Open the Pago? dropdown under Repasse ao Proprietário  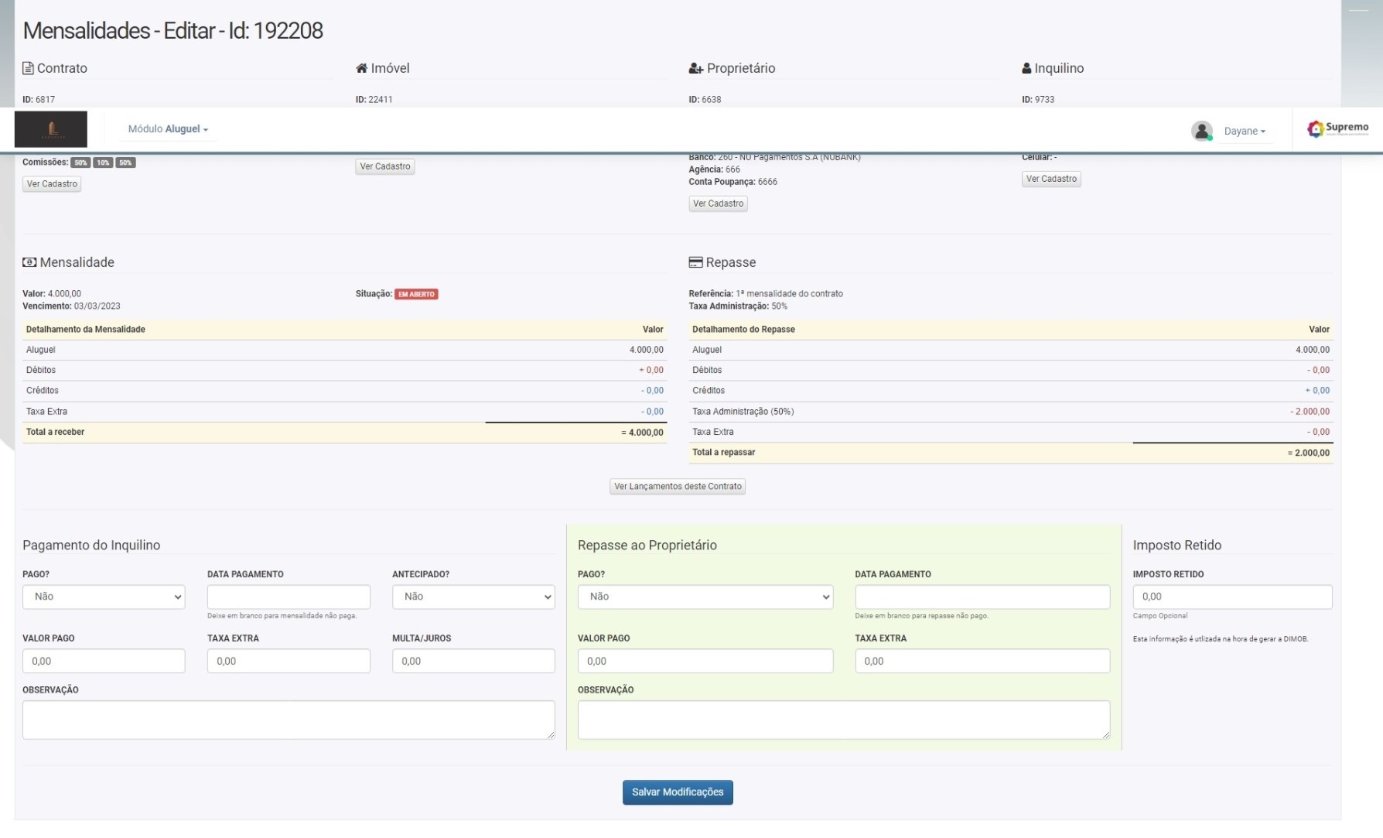pyautogui.click(x=705, y=597)
